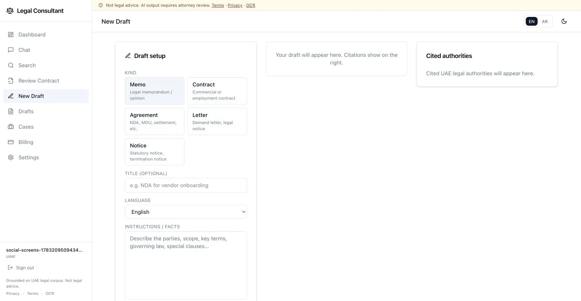Open Terms link in sidebar footer
The width and height of the screenshot is (581, 301).
point(33,294)
